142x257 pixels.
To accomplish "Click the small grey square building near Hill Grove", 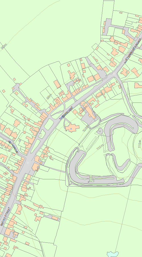I will [20, 140].
